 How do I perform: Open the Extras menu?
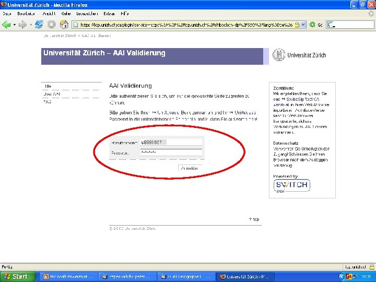109,14
